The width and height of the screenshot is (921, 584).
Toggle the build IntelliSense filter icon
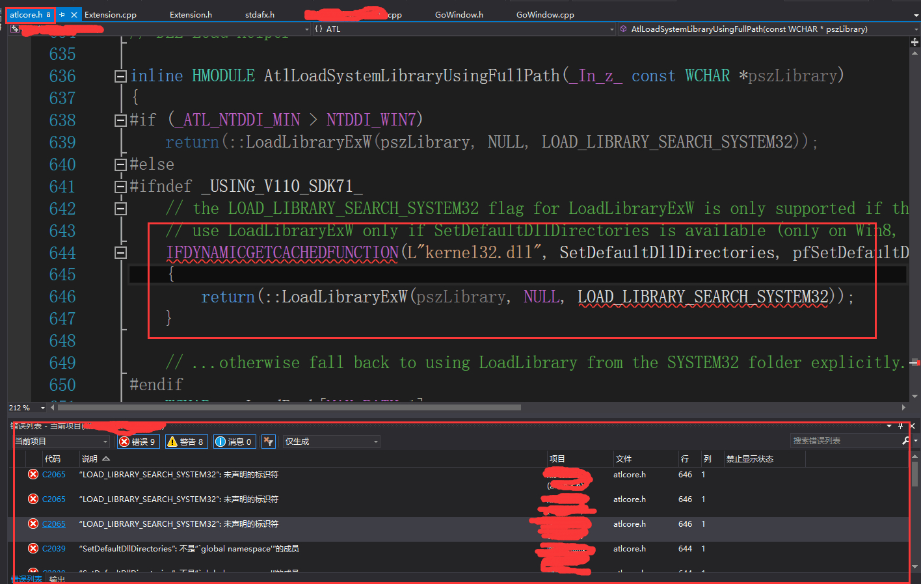269,442
